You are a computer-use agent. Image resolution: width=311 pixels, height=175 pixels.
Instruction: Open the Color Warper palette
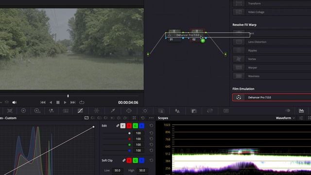tap(96, 111)
